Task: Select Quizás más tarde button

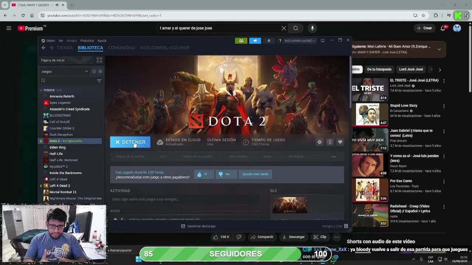Action: tap(255, 174)
